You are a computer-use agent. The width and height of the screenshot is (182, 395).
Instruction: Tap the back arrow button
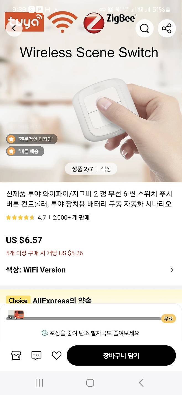tap(14, 28)
